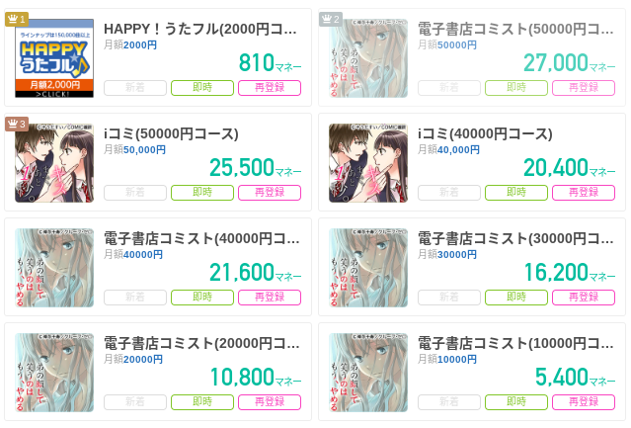
Task: Open the 電子書店コミスト 10000円 cover thumbnail
Action: tap(368, 372)
